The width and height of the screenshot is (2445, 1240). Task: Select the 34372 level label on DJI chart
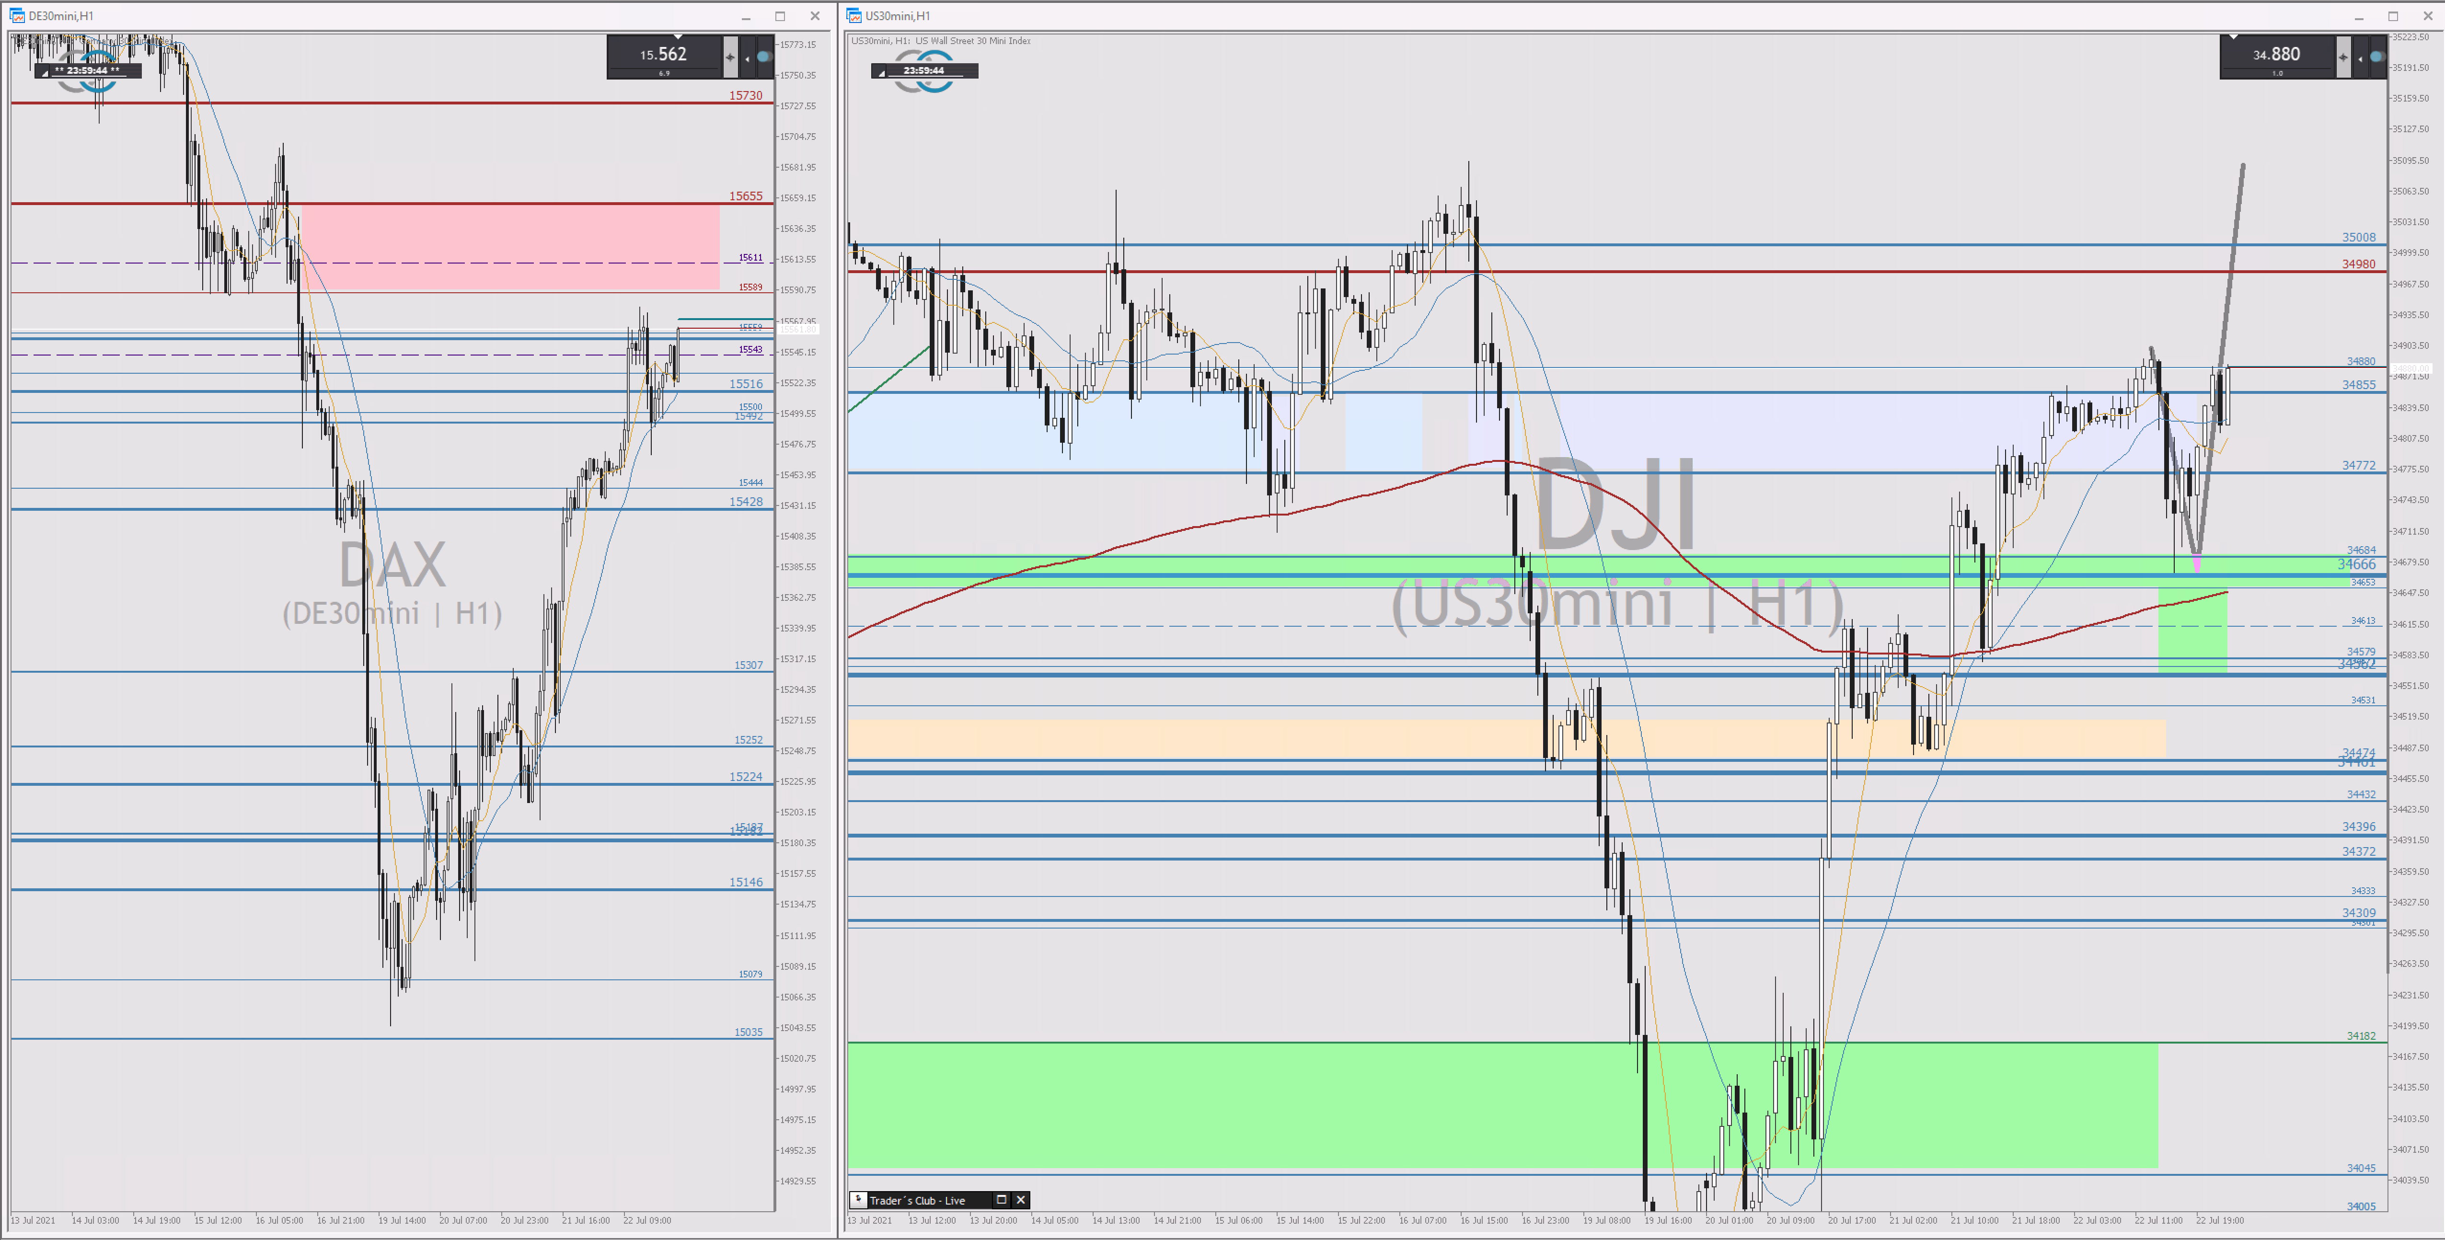coord(2359,852)
